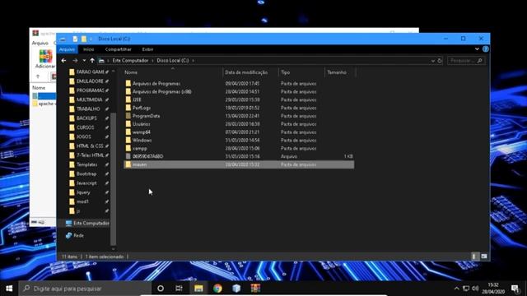Viewport: 527px width, 296px height.
Task: Go back with the Explorer back arrow
Action: point(64,61)
